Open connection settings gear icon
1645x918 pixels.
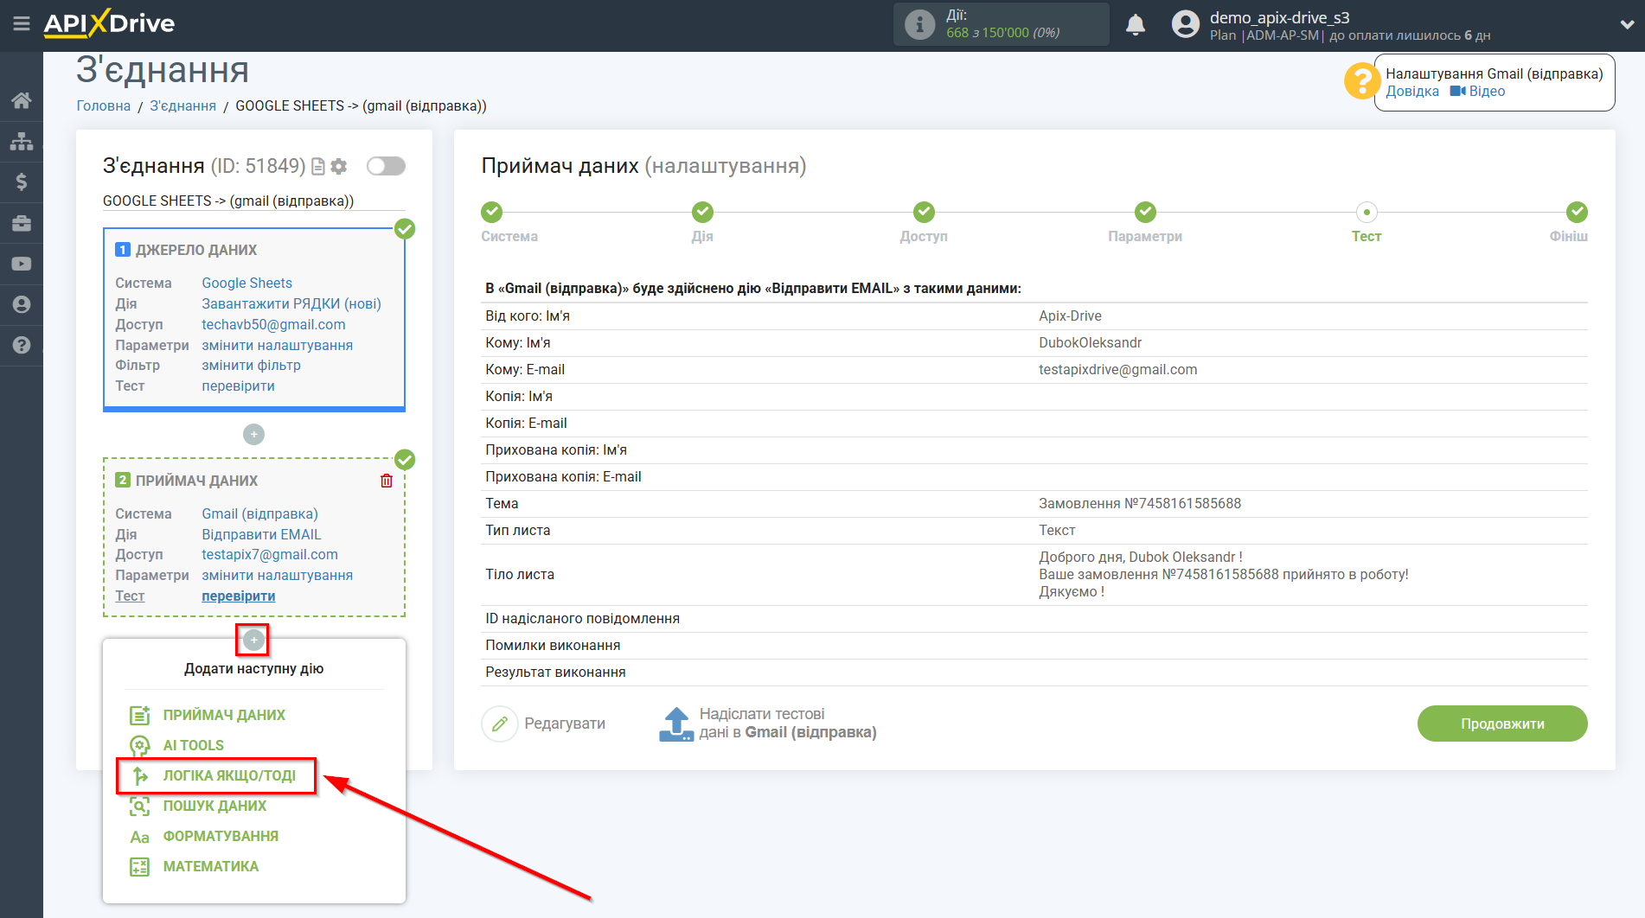[x=339, y=166]
